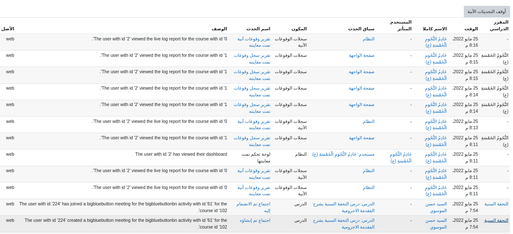Open user link in the 8:13 م row
Viewport: 513px width, 234px height.
(x=436, y=125)
